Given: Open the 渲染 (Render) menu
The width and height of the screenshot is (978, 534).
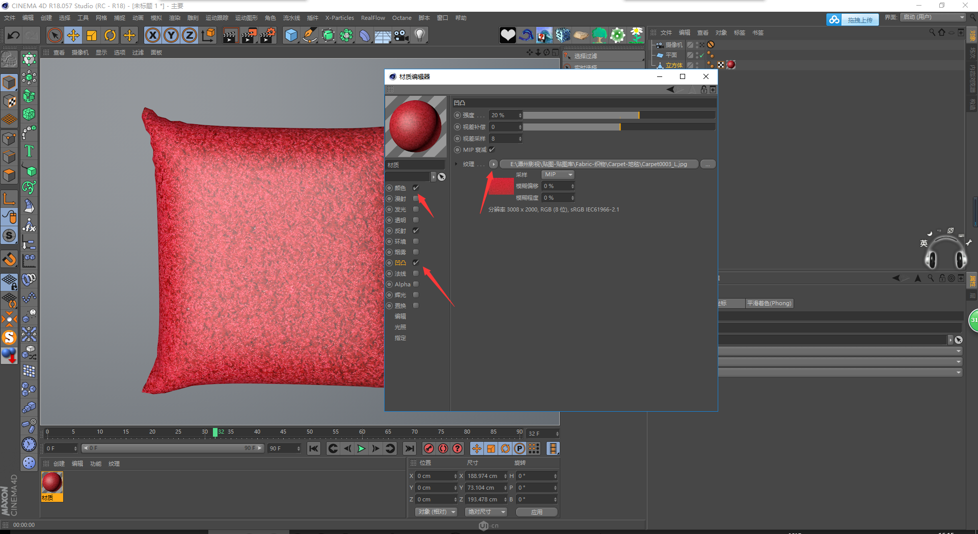Looking at the screenshot, I should point(175,18).
